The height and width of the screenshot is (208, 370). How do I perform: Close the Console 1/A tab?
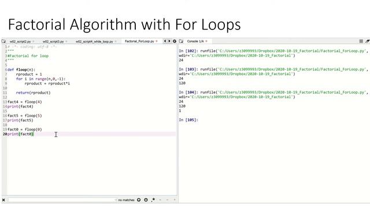206,41
